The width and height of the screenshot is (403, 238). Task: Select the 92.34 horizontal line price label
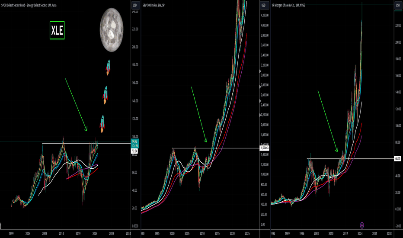coord(134,151)
